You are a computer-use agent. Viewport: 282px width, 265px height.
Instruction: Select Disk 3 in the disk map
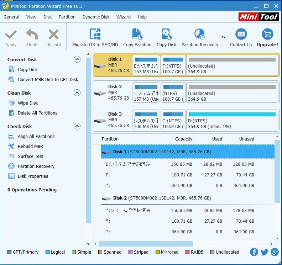[113, 120]
